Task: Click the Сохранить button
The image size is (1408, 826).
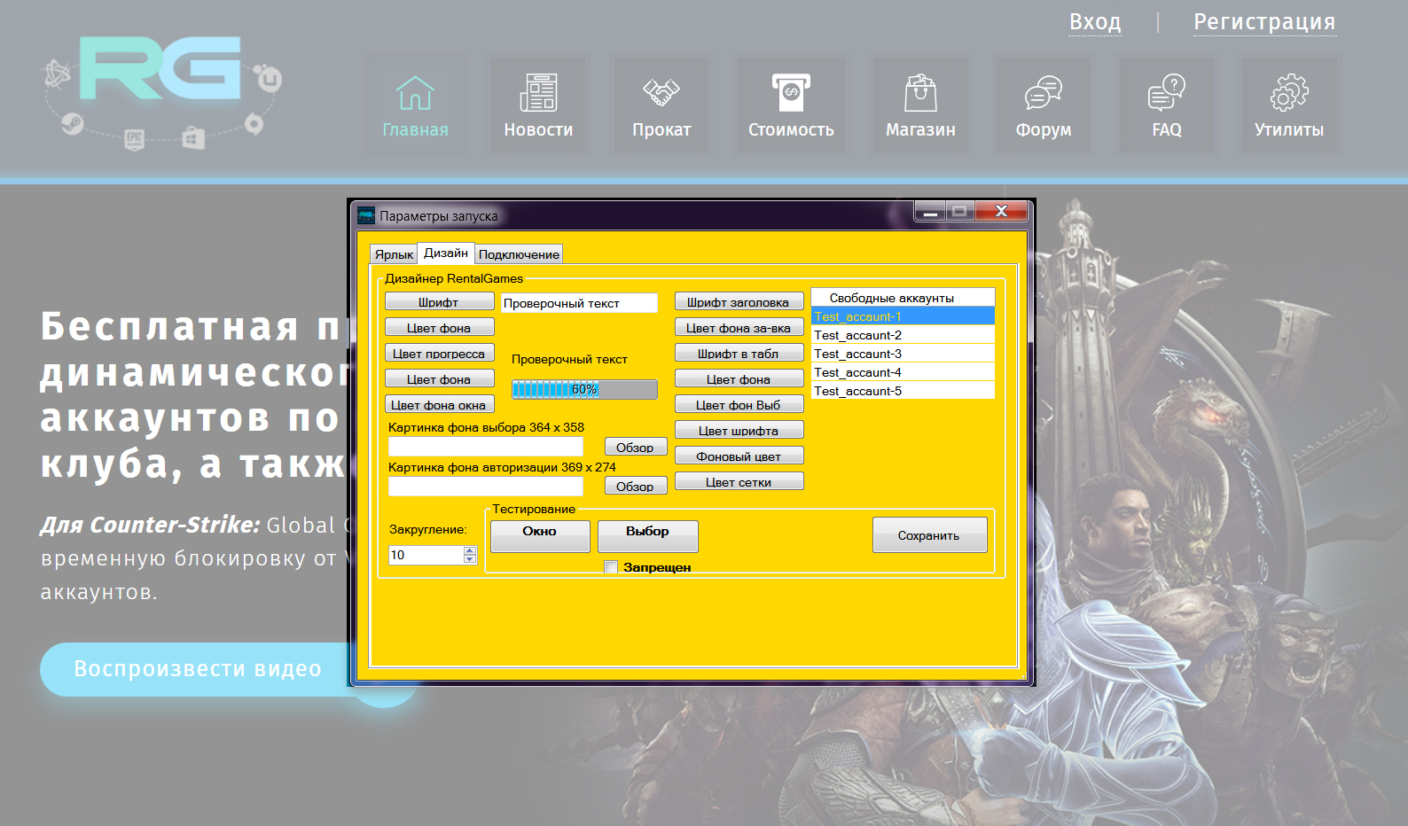Action: coord(929,535)
